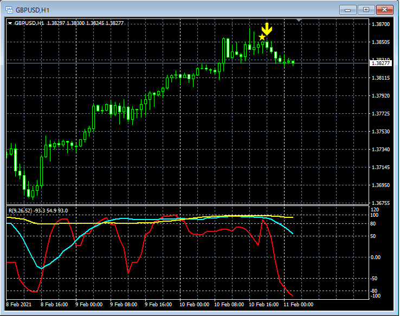Expand the GBPUSD,H1 chart info triangle
This screenshot has height=316, width=400.
(10, 23)
